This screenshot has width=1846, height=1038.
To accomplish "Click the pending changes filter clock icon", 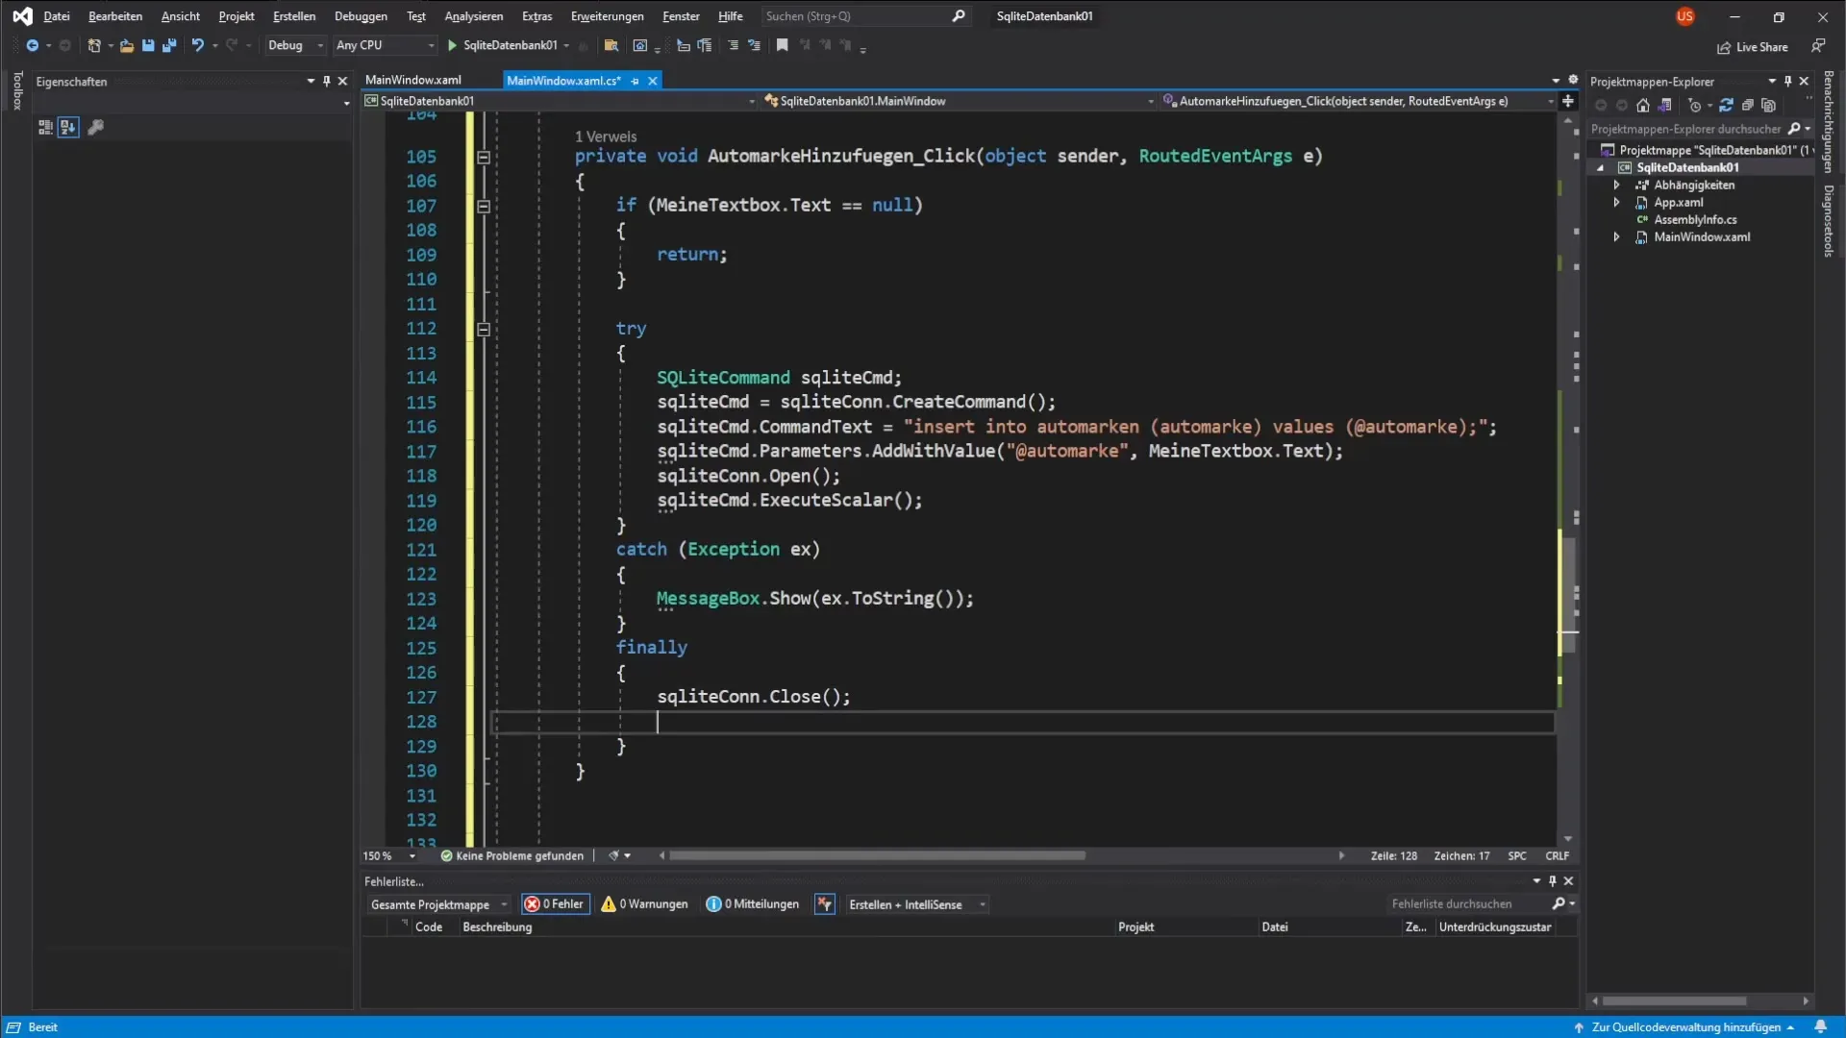I will coord(1695,106).
